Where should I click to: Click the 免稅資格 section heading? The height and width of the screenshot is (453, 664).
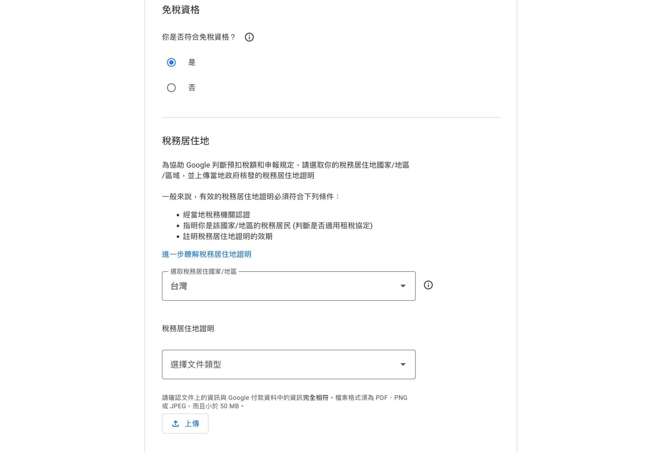(181, 10)
